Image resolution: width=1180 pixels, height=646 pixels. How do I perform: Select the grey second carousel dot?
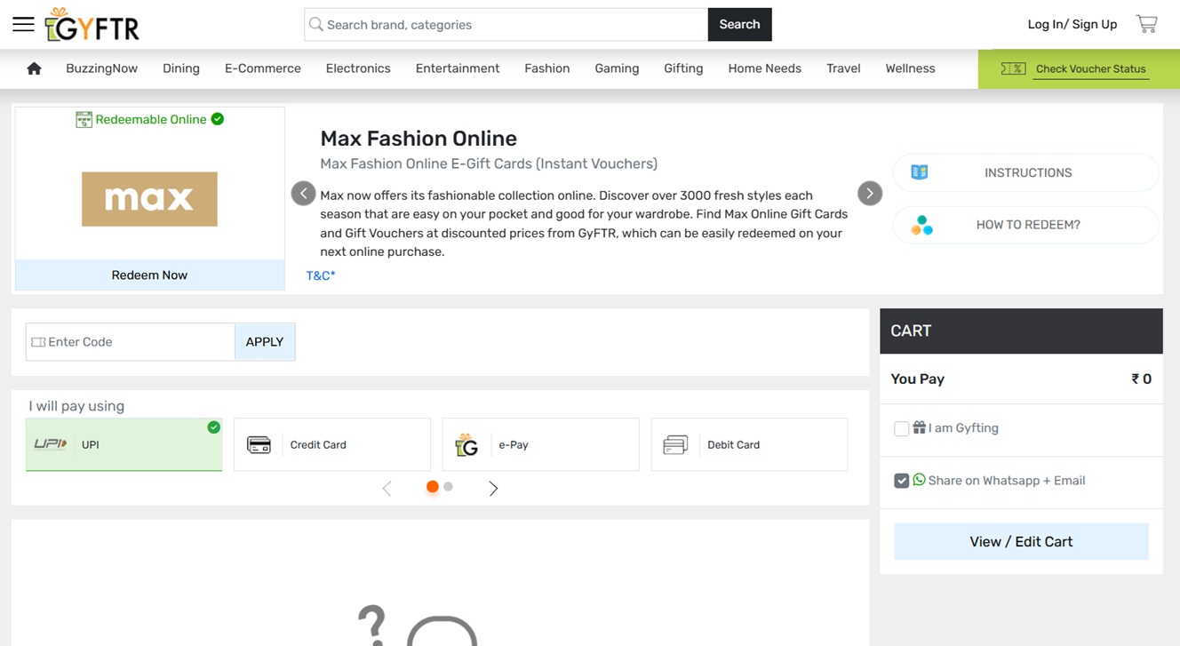(x=448, y=486)
